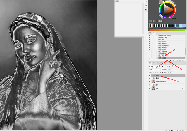187x131 pixels.
Task: Open the second collapsed panel icon in side strip
Action: pos(146,6)
